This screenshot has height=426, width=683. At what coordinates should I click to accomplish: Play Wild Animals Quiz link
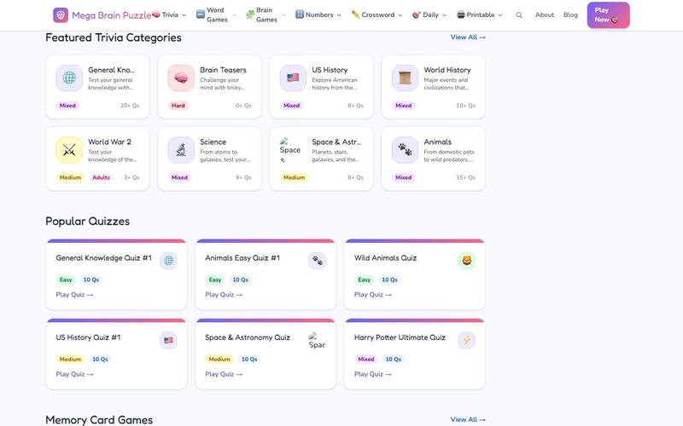[373, 295]
